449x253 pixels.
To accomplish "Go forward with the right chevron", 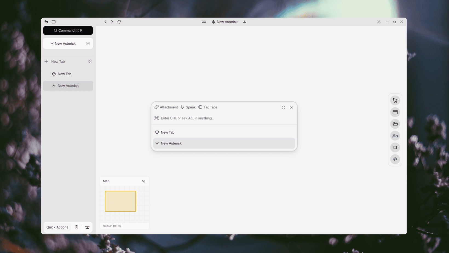I will pos(112,22).
